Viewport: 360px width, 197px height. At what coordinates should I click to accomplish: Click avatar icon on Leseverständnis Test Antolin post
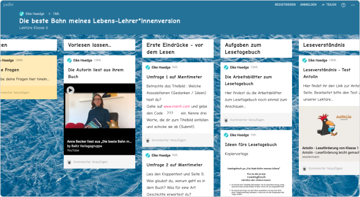click(304, 60)
